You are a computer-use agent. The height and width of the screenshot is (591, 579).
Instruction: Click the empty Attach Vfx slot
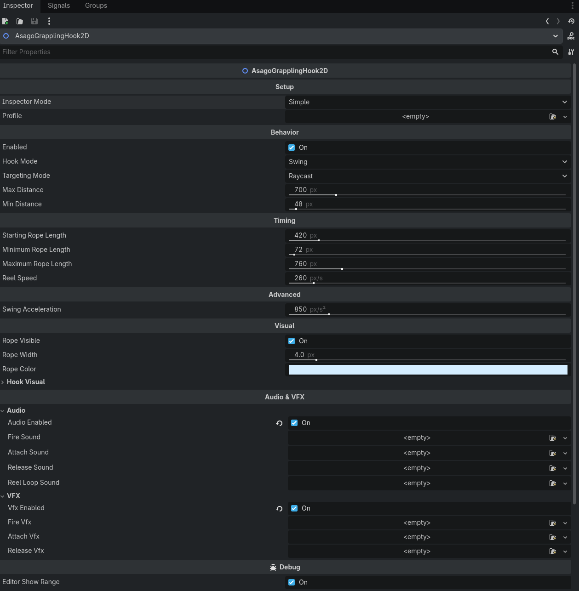click(x=417, y=537)
